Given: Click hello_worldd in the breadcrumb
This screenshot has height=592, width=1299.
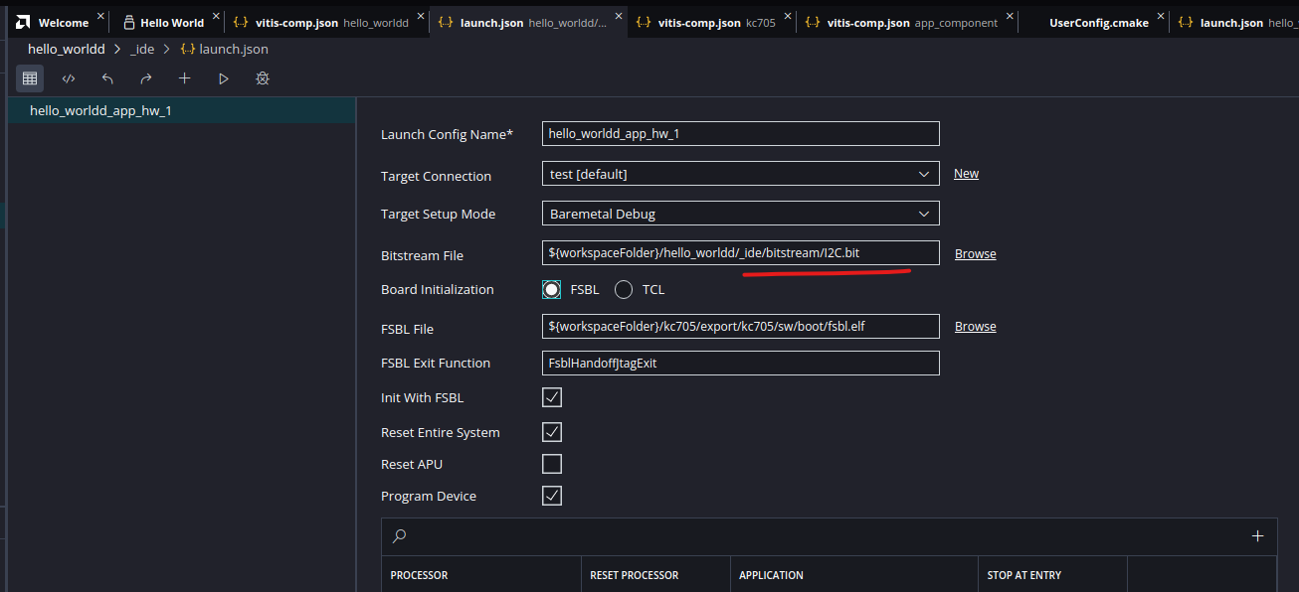Looking at the screenshot, I should (x=67, y=49).
